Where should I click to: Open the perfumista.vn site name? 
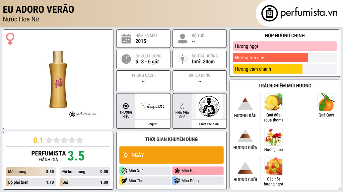click(309, 13)
